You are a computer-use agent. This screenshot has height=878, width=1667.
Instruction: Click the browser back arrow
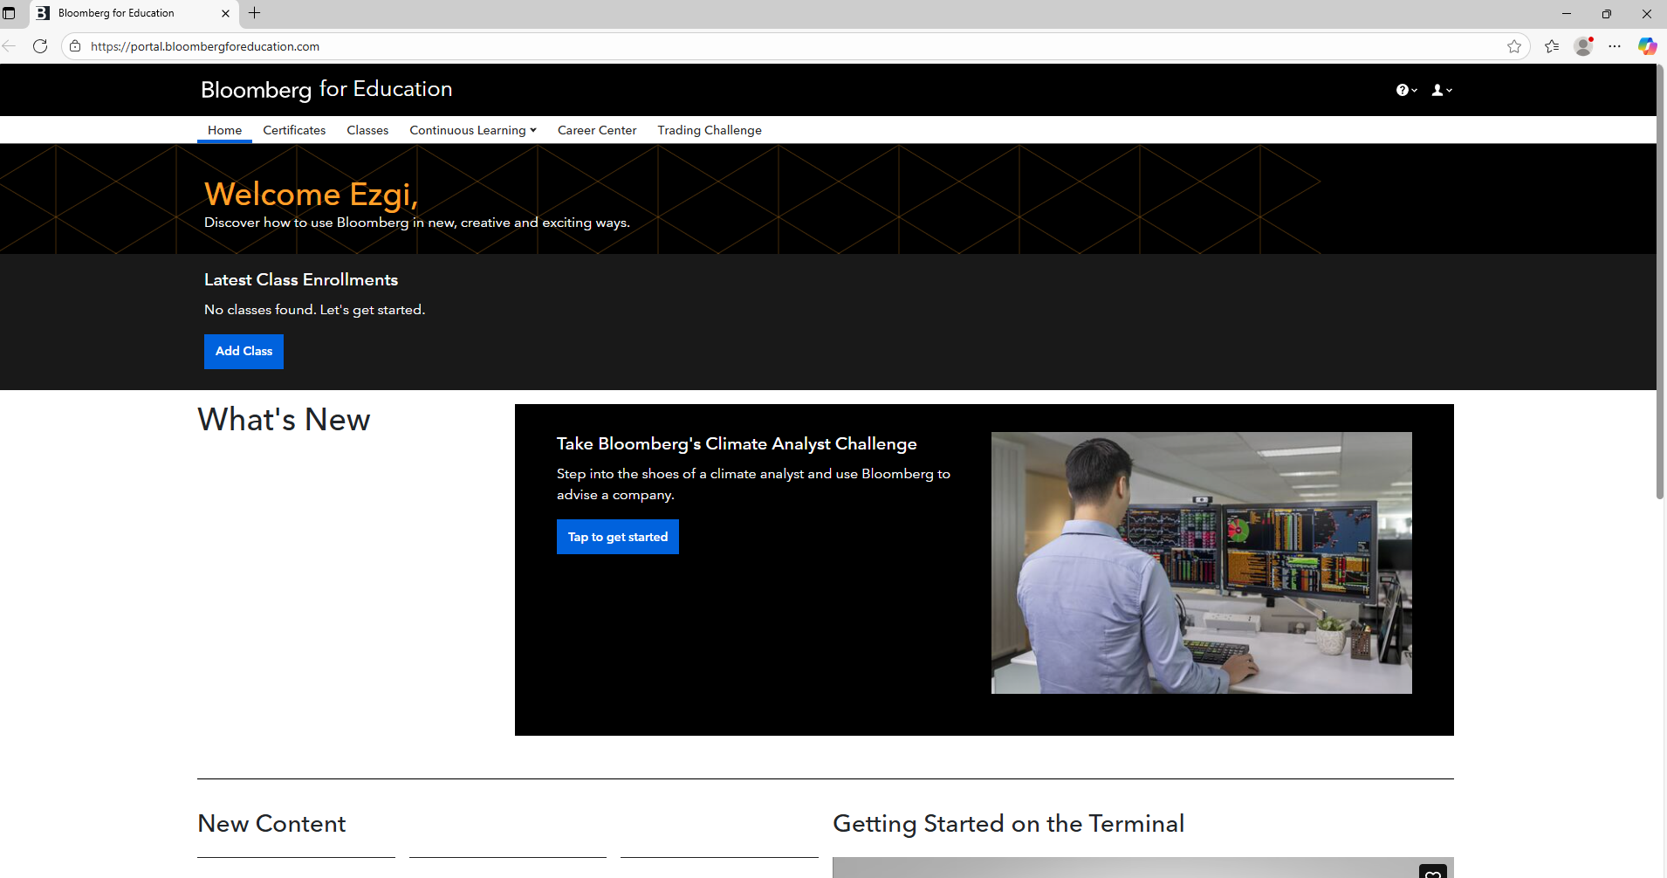tap(10, 46)
